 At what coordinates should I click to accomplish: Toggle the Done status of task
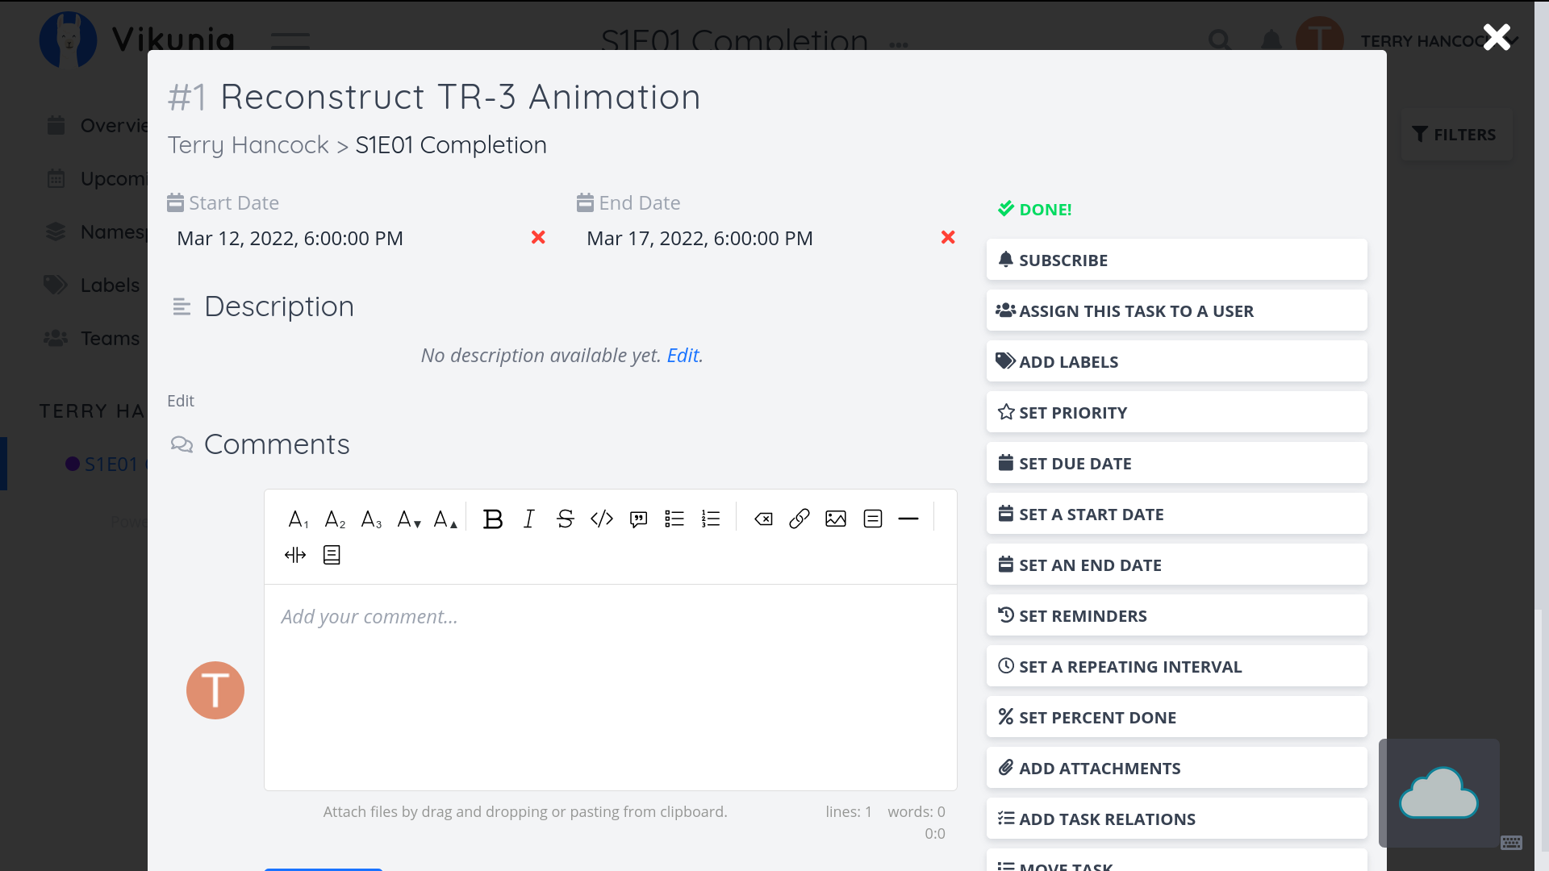click(x=1035, y=210)
